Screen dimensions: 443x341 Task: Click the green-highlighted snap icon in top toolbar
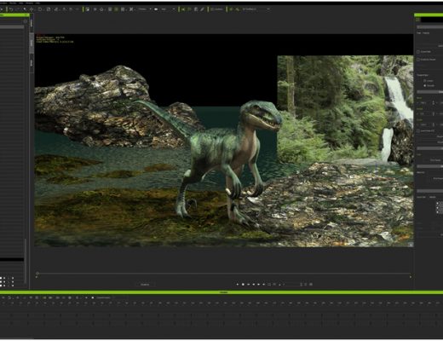coord(117,9)
